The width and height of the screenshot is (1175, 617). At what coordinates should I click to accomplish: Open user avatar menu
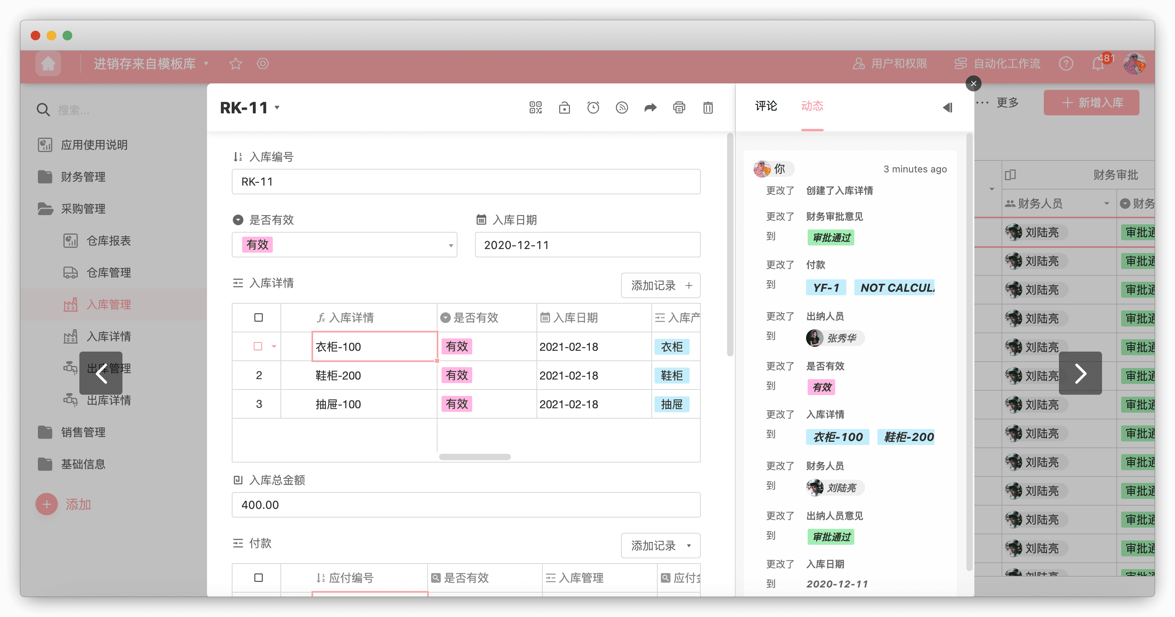click(x=1134, y=63)
